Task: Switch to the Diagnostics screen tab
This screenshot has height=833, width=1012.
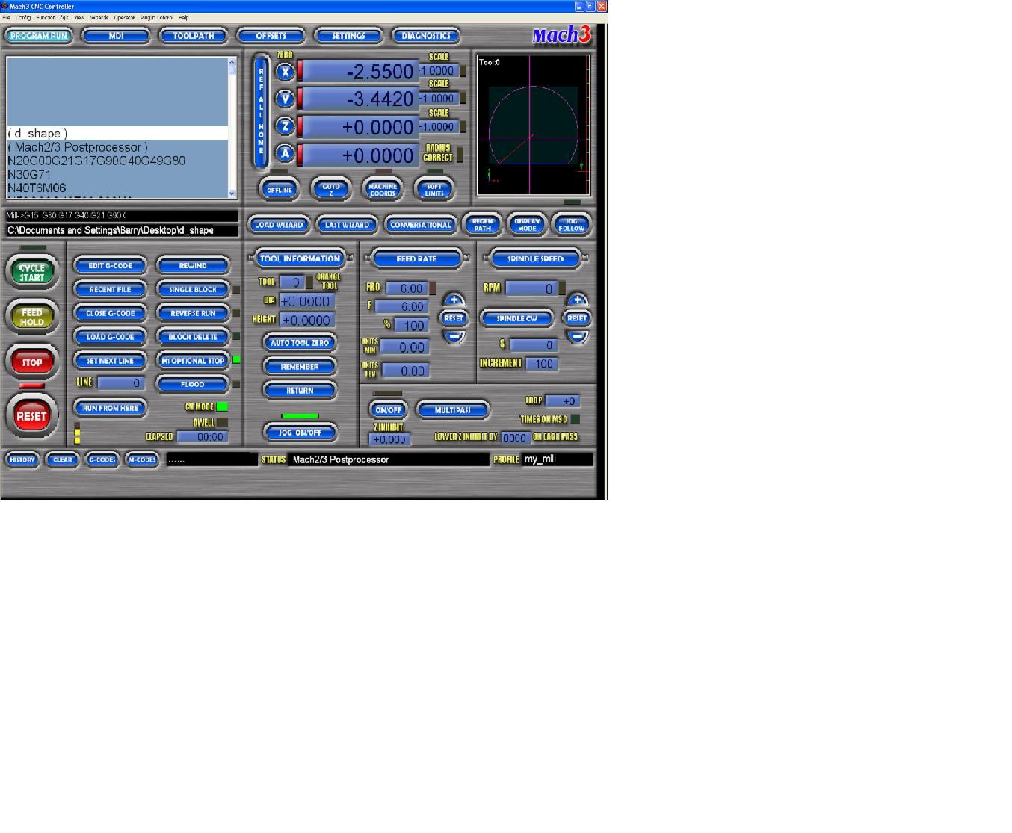Action: (x=425, y=35)
